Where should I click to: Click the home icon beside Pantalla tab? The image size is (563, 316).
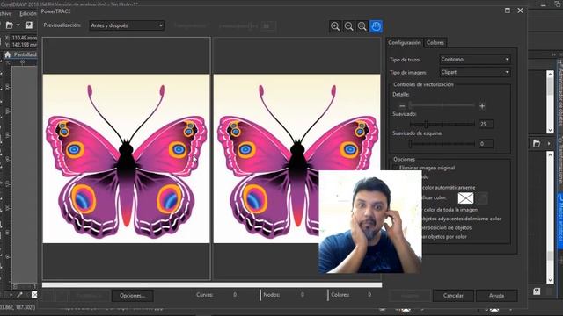point(8,54)
